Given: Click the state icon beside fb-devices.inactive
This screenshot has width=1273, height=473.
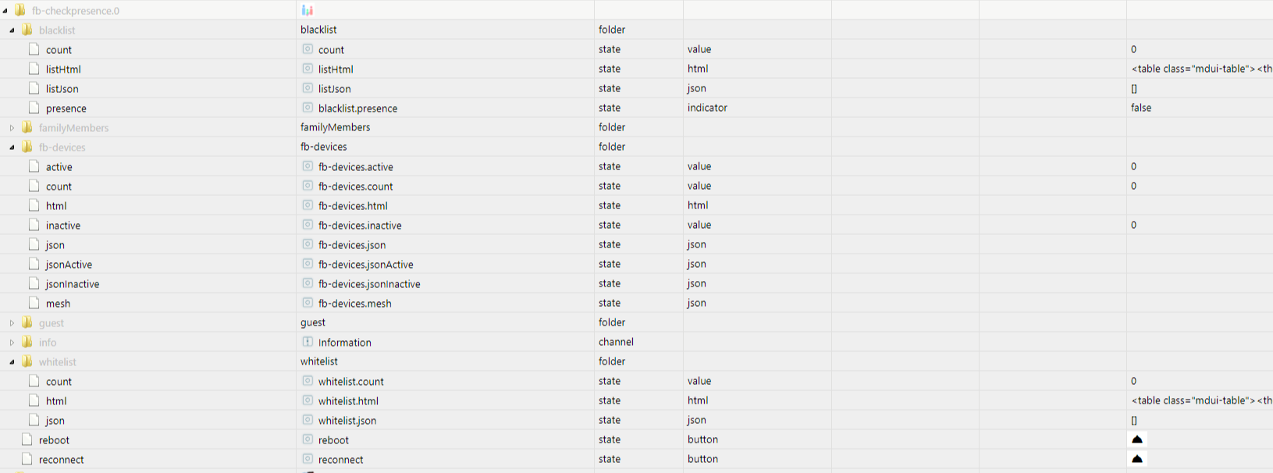Looking at the screenshot, I should (308, 225).
